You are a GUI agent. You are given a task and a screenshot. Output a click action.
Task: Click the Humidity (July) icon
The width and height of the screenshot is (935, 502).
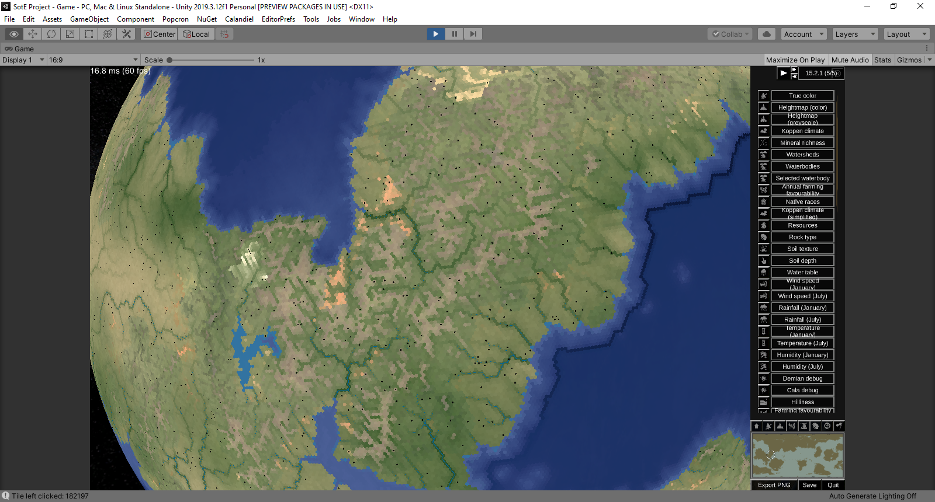763,367
